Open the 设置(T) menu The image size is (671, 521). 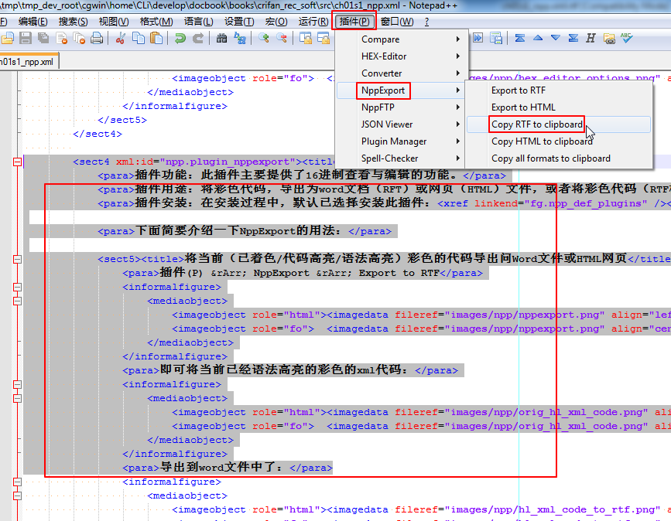click(239, 21)
